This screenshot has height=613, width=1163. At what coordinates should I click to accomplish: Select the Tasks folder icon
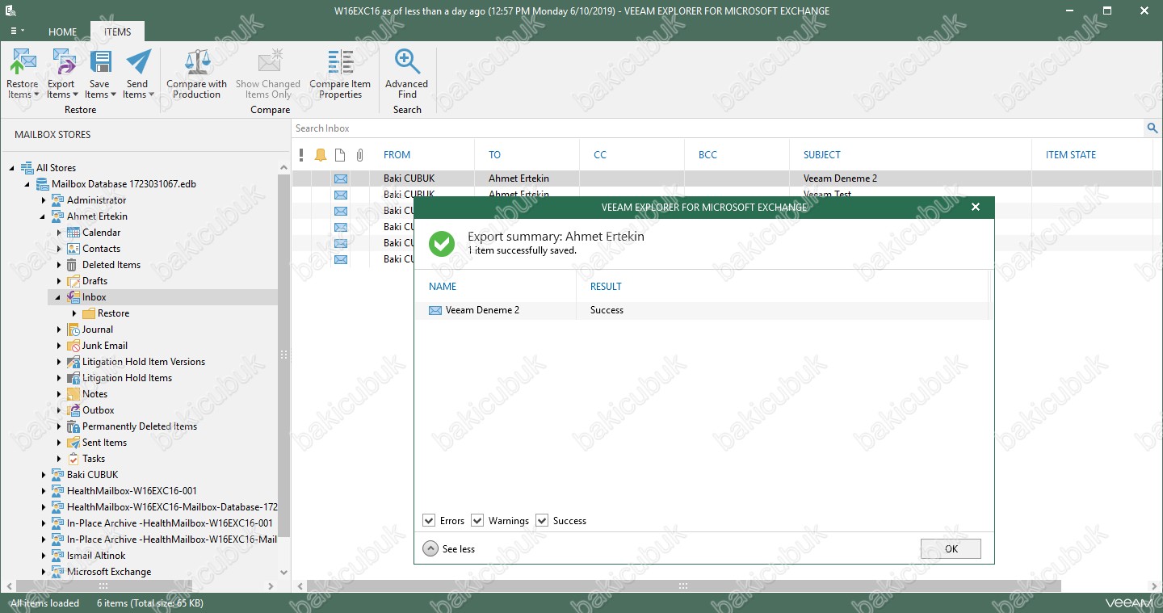pos(73,459)
